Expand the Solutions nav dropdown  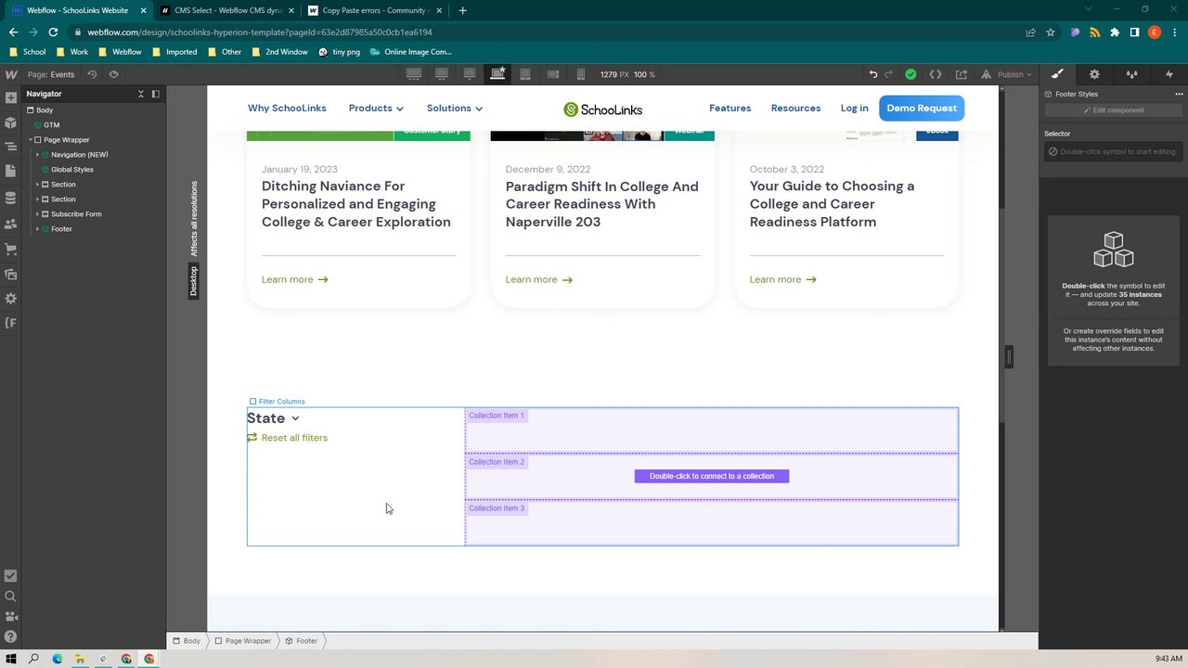(x=455, y=109)
